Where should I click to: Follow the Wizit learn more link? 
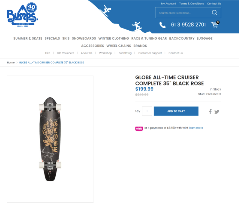click(196, 128)
